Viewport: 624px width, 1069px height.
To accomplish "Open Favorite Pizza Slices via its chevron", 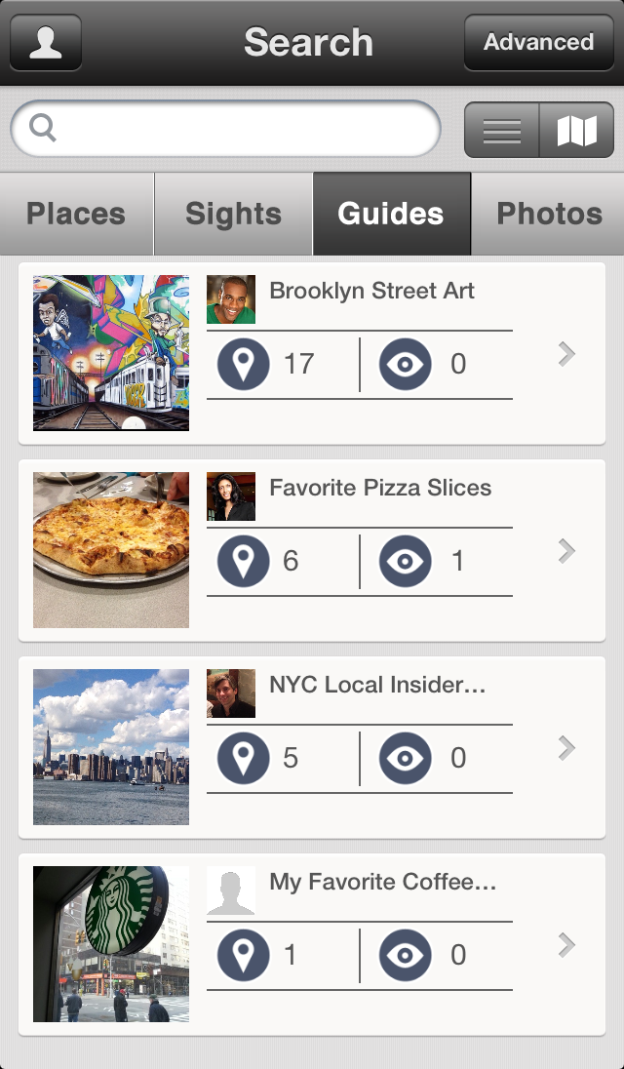I will pos(566,551).
